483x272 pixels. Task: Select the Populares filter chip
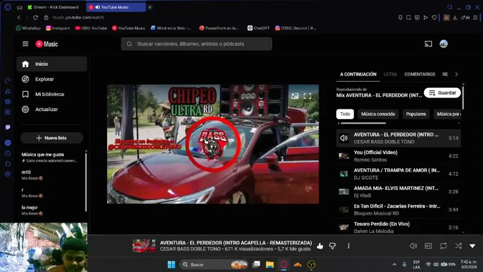pyautogui.click(x=416, y=114)
